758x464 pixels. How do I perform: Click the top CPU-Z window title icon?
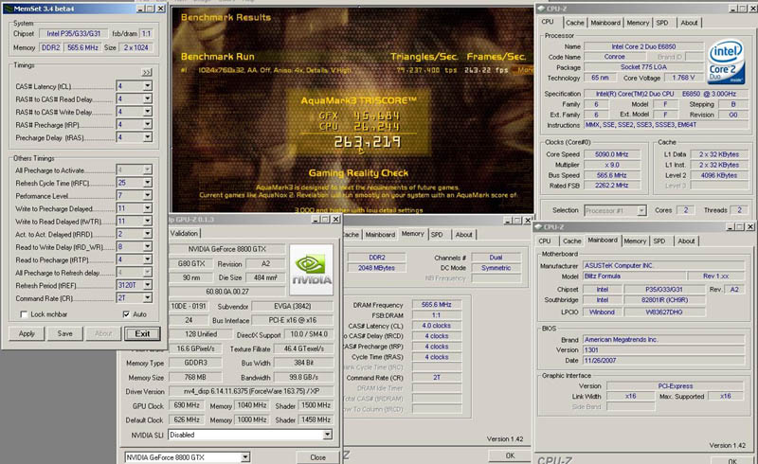point(541,9)
